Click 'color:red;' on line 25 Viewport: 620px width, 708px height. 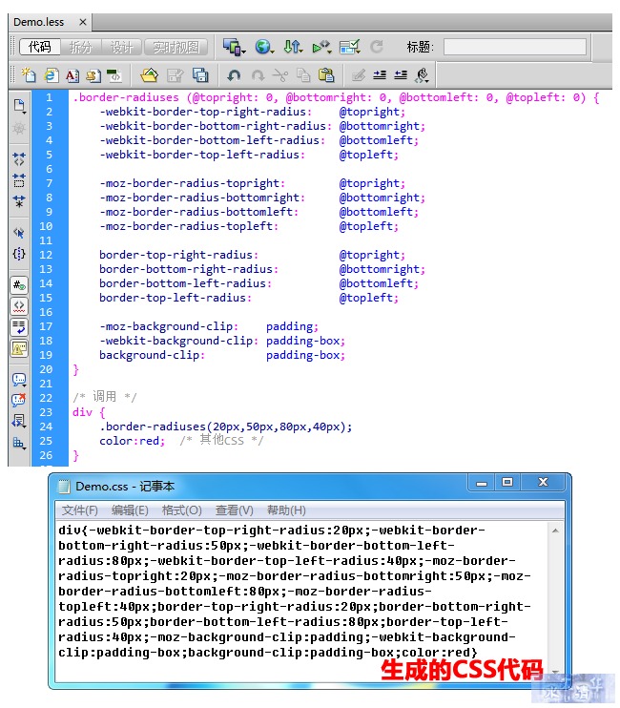(x=133, y=441)
